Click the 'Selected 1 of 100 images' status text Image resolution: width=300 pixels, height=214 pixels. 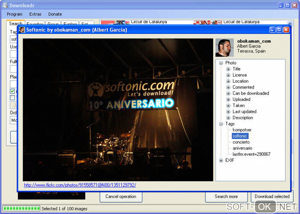point(64,209)
